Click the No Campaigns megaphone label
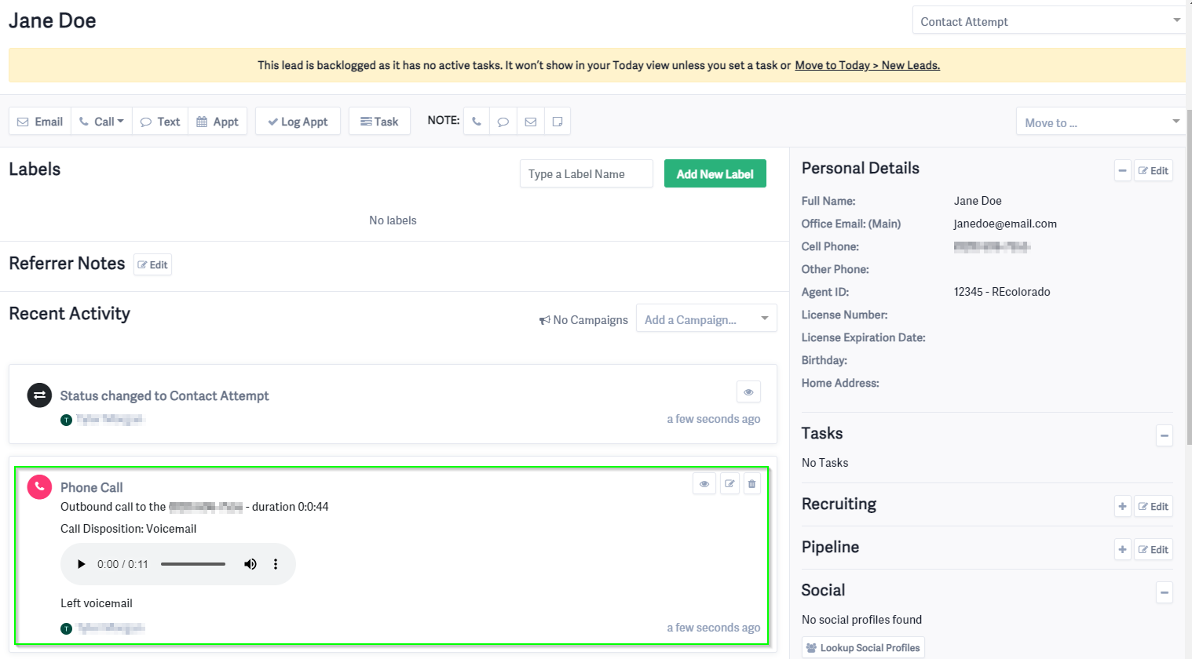 point(583,320)
